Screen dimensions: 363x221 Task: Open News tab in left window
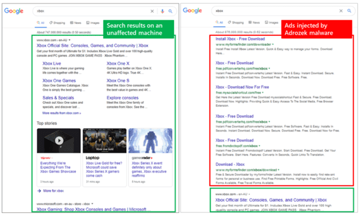click(76, 23)
